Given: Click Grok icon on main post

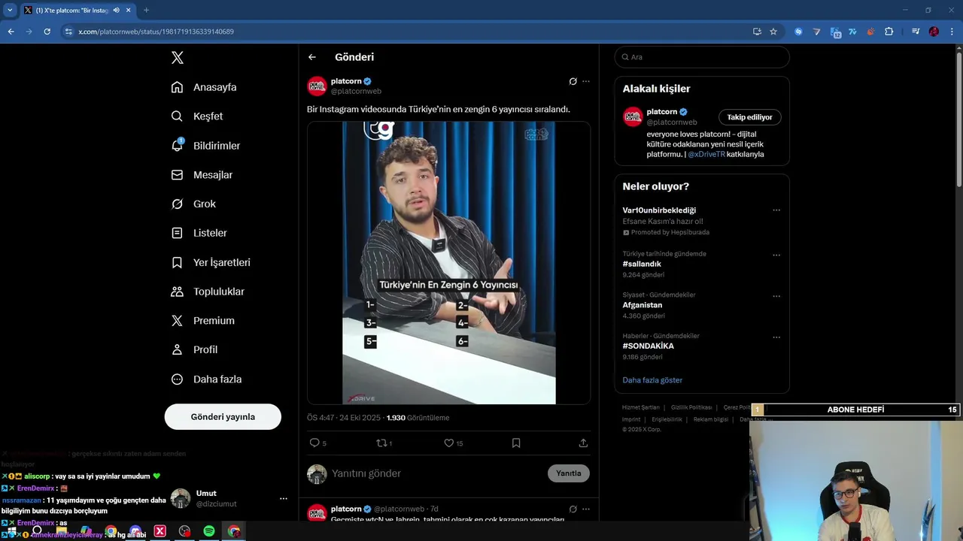Looking at the screenshot, I should [x=573, y=81].
